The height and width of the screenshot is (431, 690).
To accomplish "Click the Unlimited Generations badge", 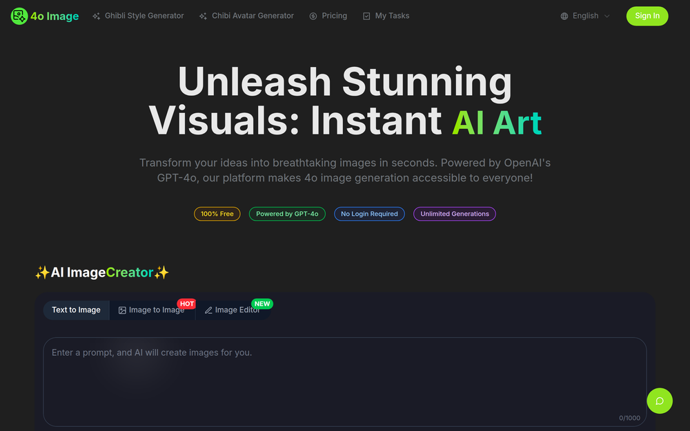I will point(454,214).
